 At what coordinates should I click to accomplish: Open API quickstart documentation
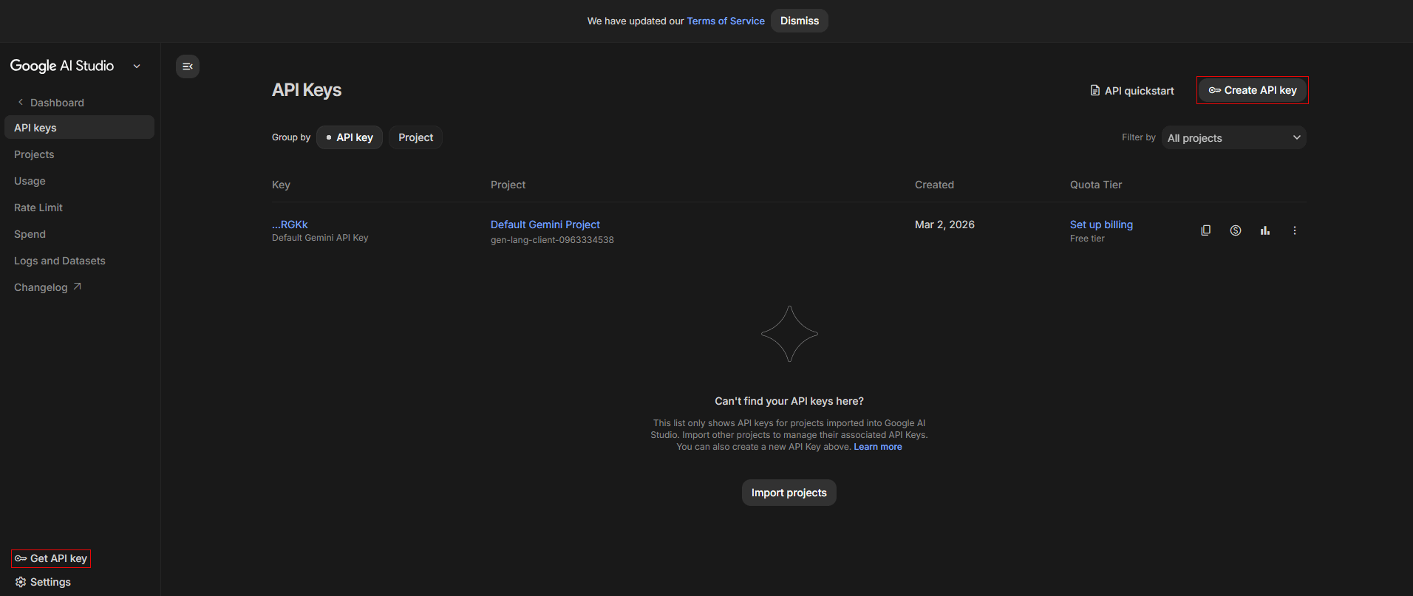(1131, 91)
